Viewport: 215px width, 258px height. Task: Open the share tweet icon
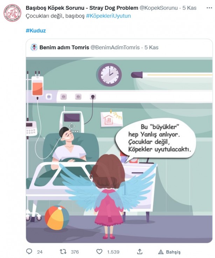(x=140, y=251)
